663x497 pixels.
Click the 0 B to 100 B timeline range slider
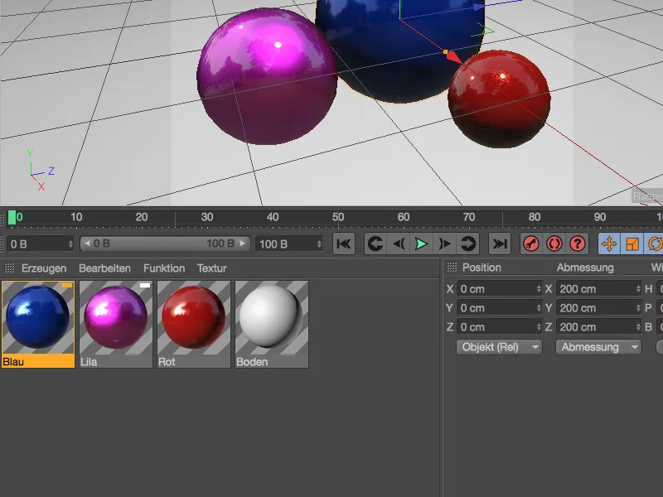162,244
